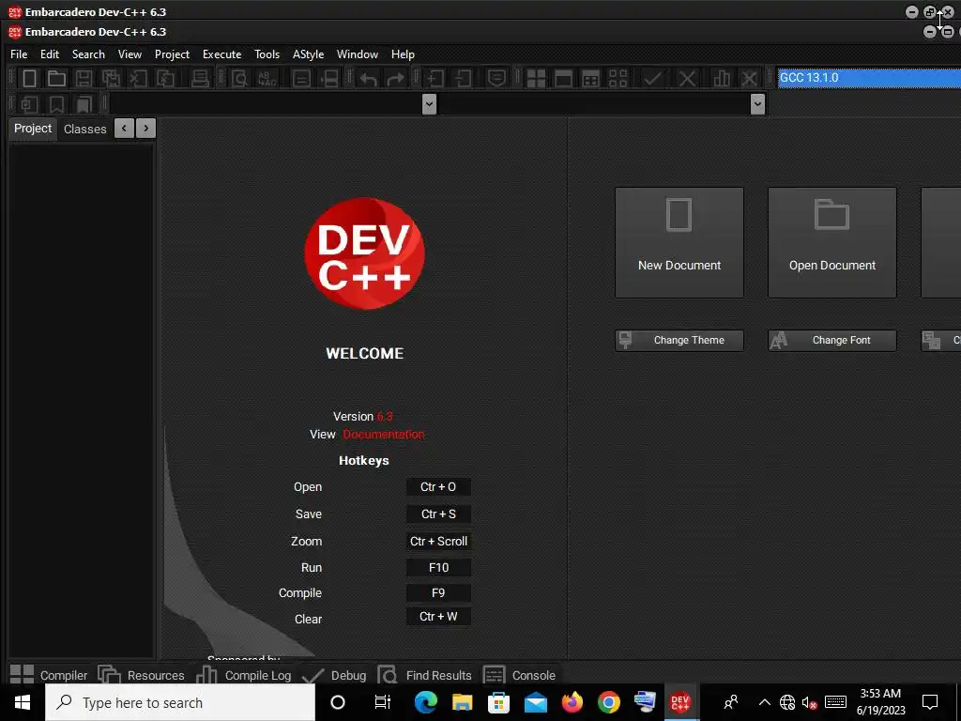Click the Debug checkmark toolbar icon
This screenshot has height=721, width=961.
[x=653, y=79]
